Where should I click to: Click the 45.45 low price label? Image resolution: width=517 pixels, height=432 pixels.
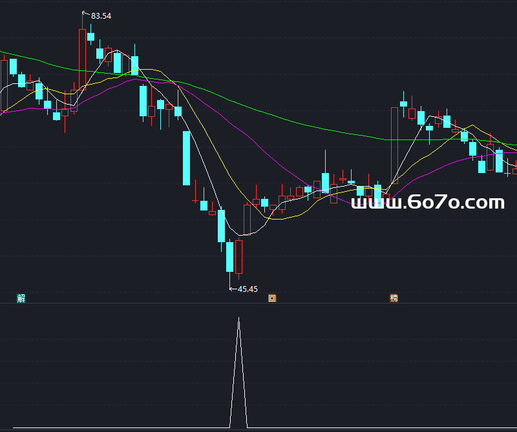(x=248, y=289)
